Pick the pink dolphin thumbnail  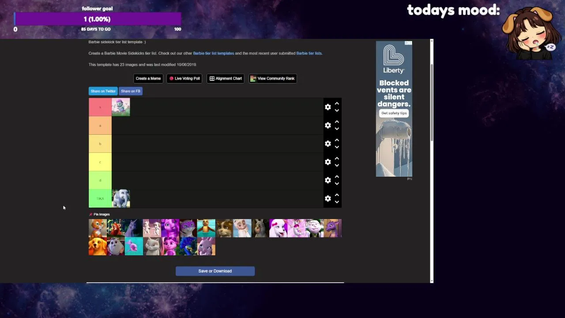pyautogui.click(x=134, y=246)
